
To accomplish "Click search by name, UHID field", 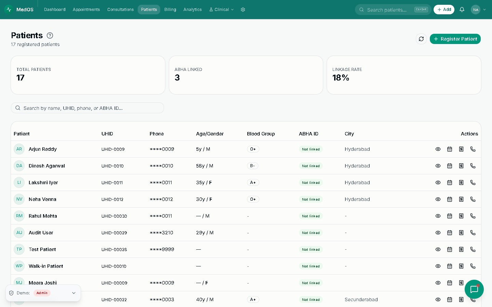I will [87, 108].
